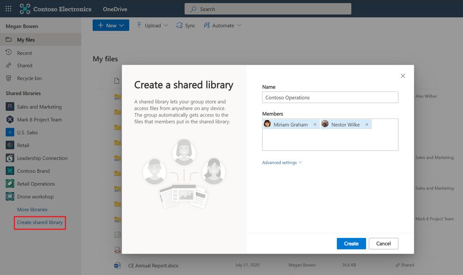Open the Retail library
The height and width of the screenshot is (275, 463).
pyautogui.click(x=23, y=145)
